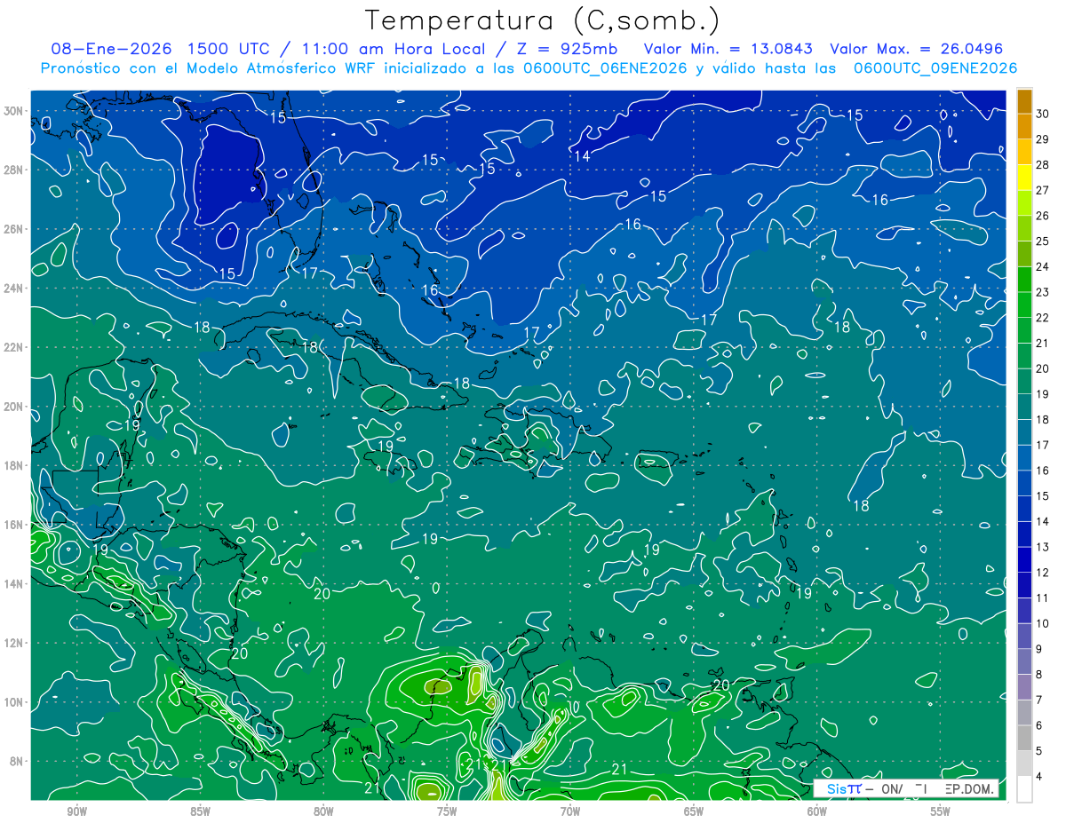Viewport: 1066px width, 823px height.
Task: Click the latitude label "24N"
Action: pyautogui.click(x=13, y=289)
